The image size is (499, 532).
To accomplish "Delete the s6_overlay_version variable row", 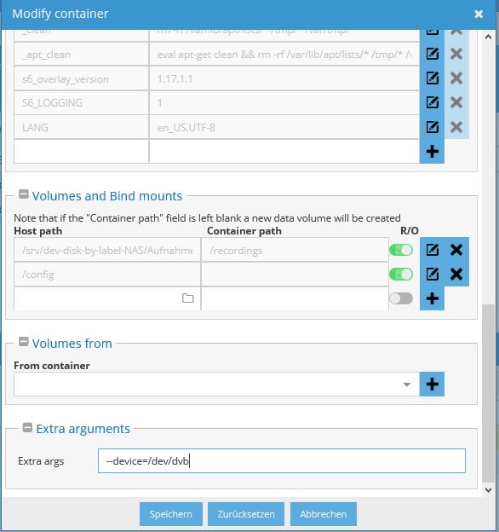I will (456, 78).
